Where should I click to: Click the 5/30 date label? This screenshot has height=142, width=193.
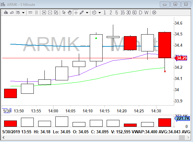(x=7, y=111)
